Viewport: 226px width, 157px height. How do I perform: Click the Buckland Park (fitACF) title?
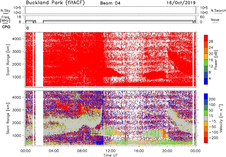(55, 3)
